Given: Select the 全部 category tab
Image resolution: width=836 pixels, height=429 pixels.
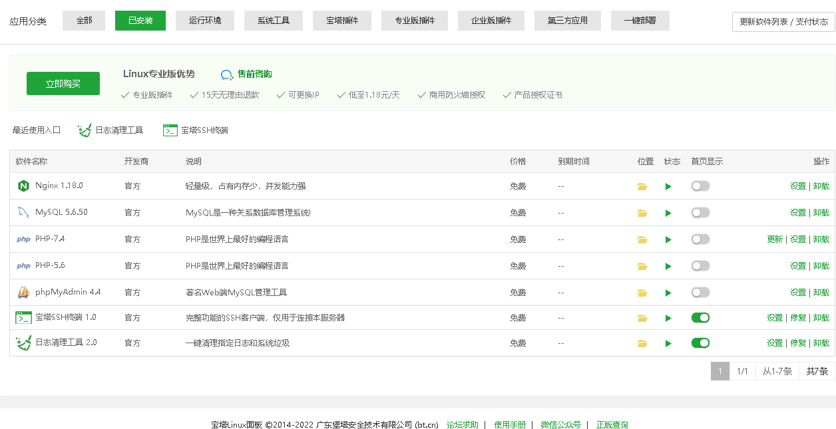Looking at the screenshot, I should 84,21.
